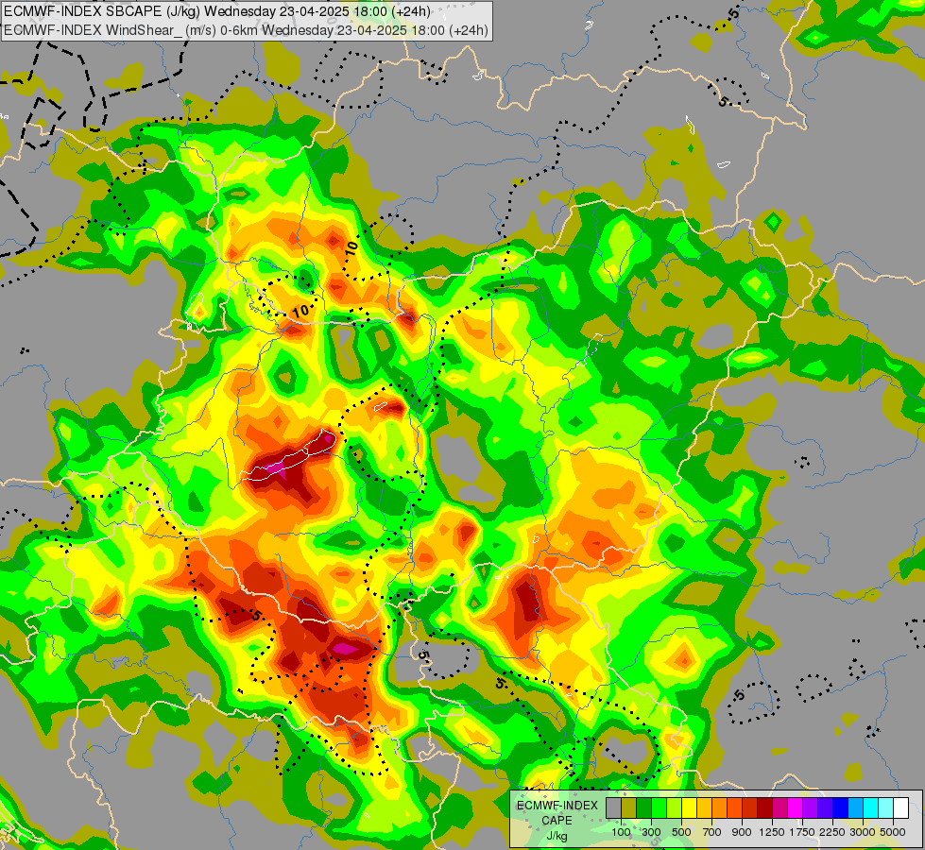Screen dimensions: 925x850
Task: Click the '900' legend value
Action: pos(742,832)
